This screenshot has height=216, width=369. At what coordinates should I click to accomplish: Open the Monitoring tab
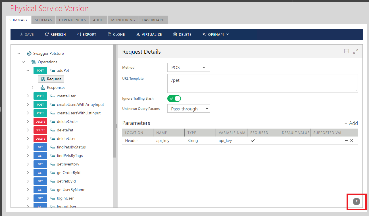pyautogui.click(x=123, y=20)
